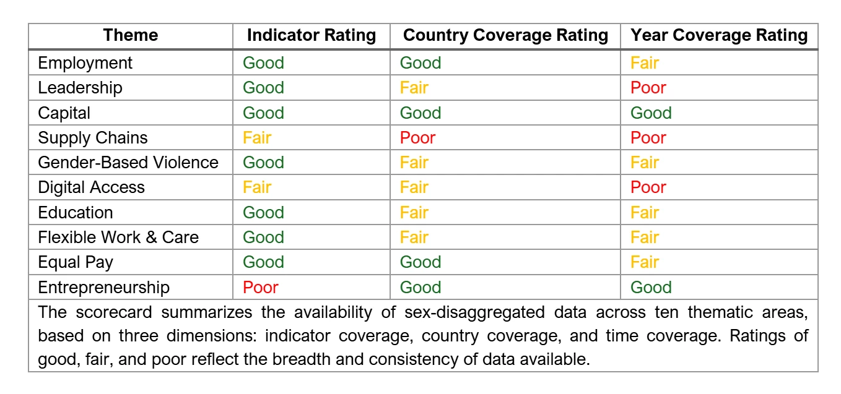
Task: Select the Equal Pay theme cell
Action: (x=76, y=262)
